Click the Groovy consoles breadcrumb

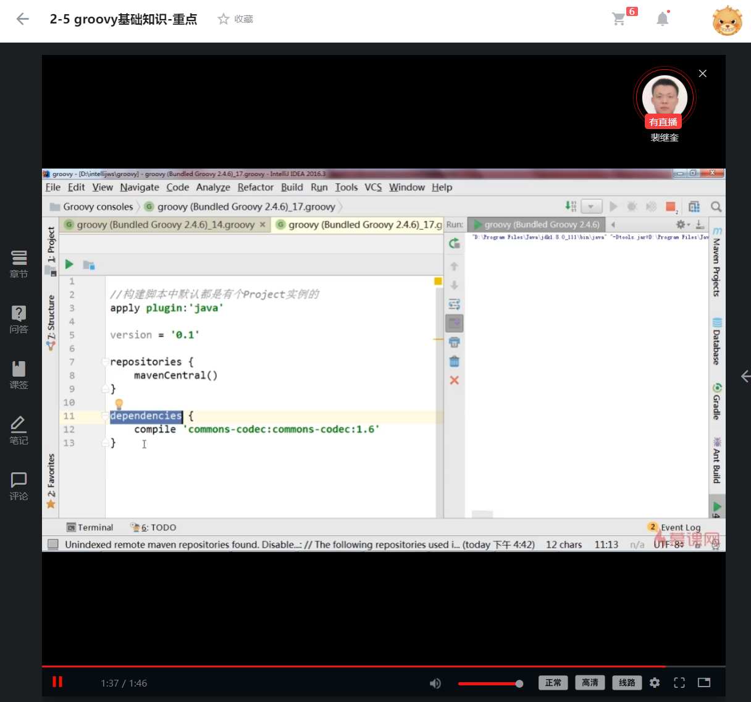click(91, 207)
